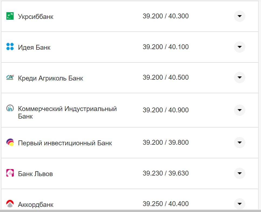
Task: Open the Идея Банк dropdown arrow
Action: click(239, 47)
